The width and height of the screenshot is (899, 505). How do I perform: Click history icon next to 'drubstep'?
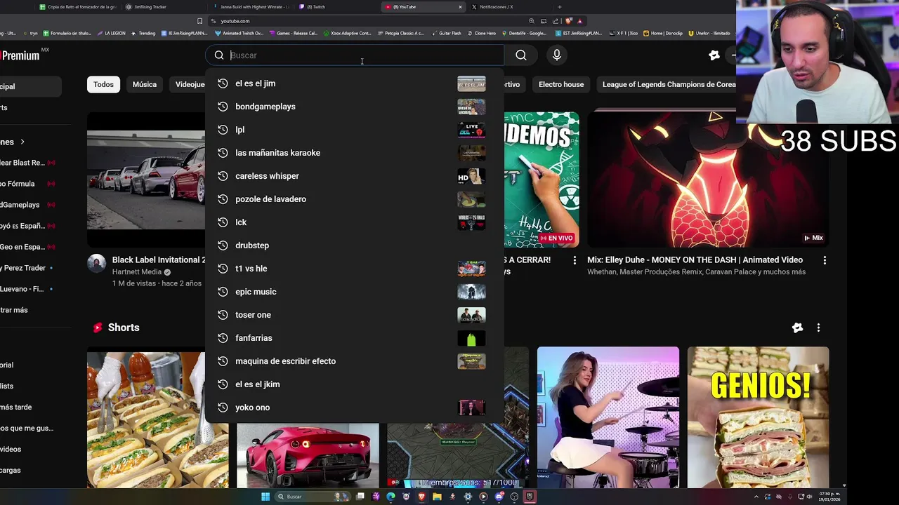(223, 245)
